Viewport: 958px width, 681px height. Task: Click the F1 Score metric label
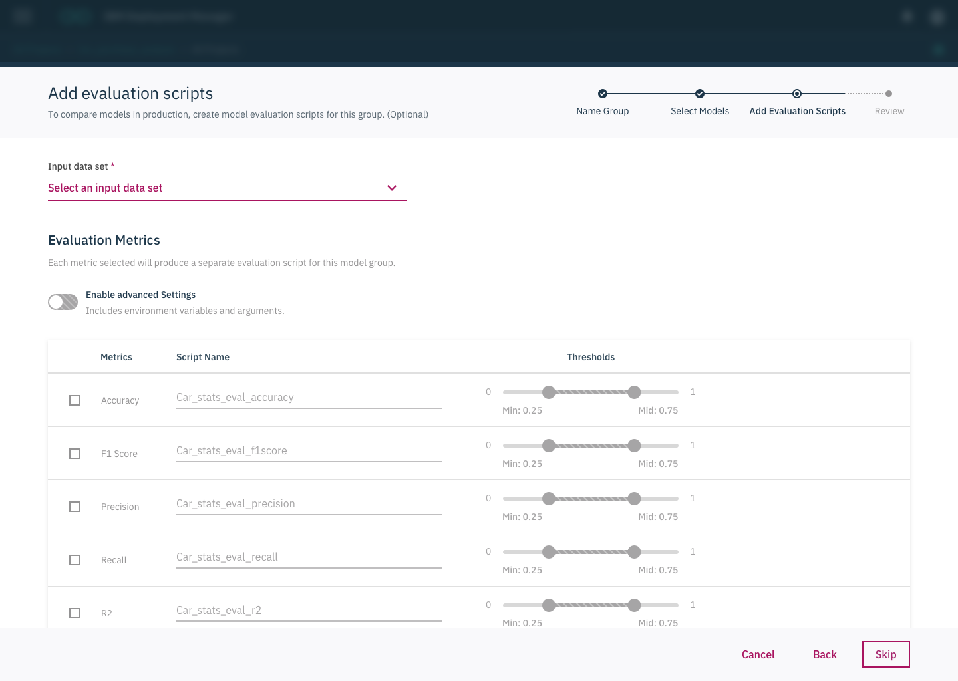[x=120, y=454]
